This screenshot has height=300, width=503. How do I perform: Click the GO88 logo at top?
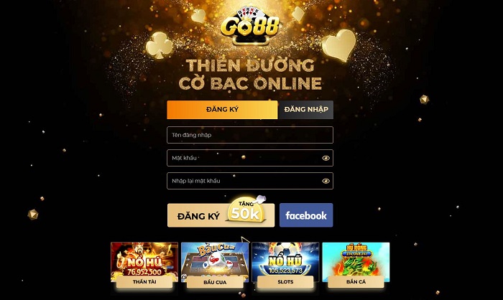pos(250,27)
